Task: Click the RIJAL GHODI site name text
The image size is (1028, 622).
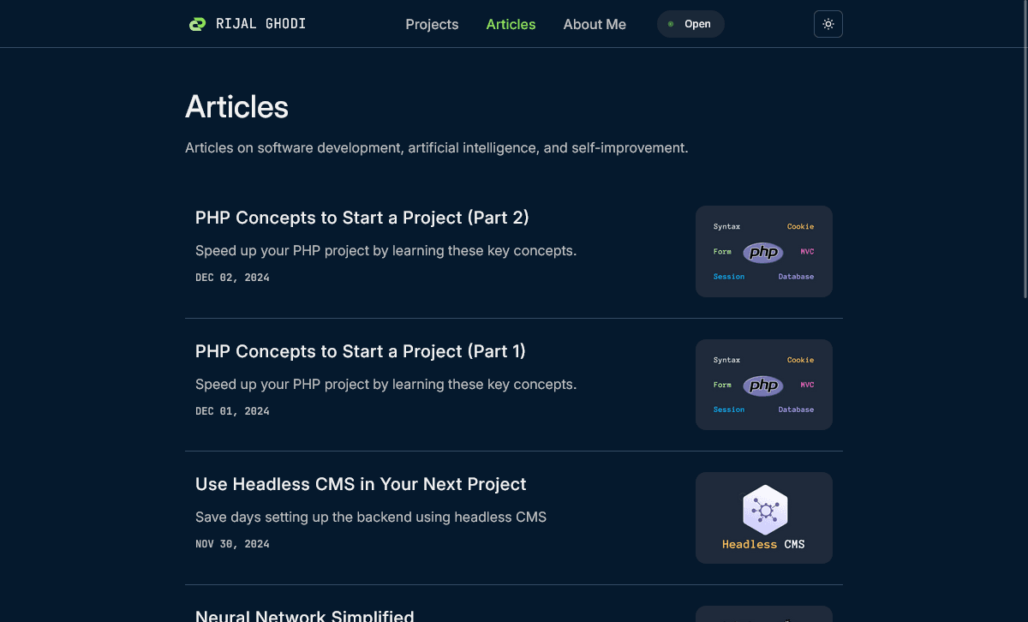Action: tap(260, 24)
